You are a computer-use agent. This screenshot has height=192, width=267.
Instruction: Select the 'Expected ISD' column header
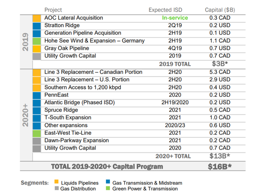(x=165, y=10)
